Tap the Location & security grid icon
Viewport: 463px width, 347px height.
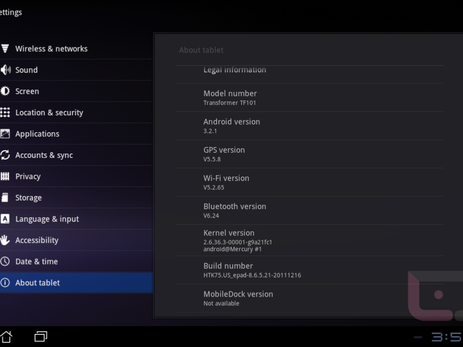(5, 112)
